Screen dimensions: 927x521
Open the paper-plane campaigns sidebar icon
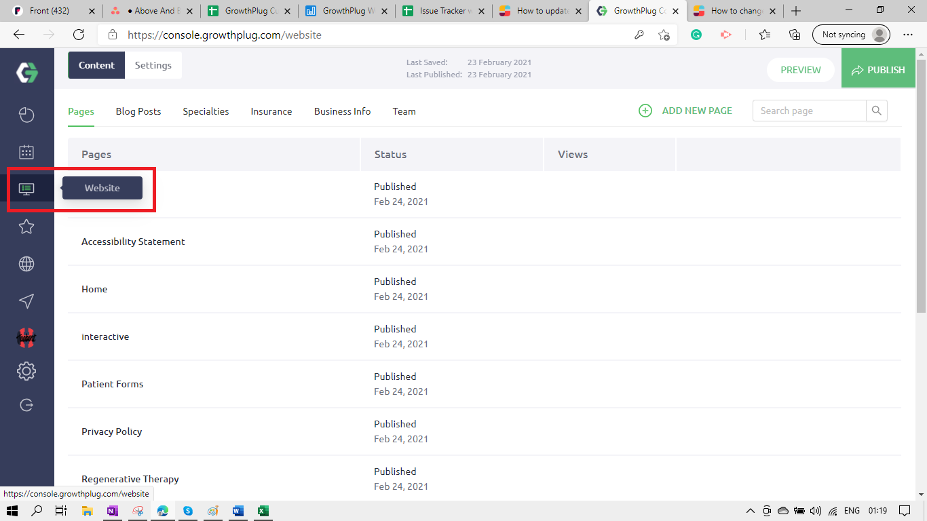[x=26, y=301]
